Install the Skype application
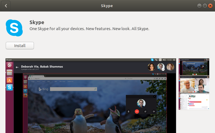Image resolution: width=215 pixels, height=133 pixels. click(x=20, y=45)
